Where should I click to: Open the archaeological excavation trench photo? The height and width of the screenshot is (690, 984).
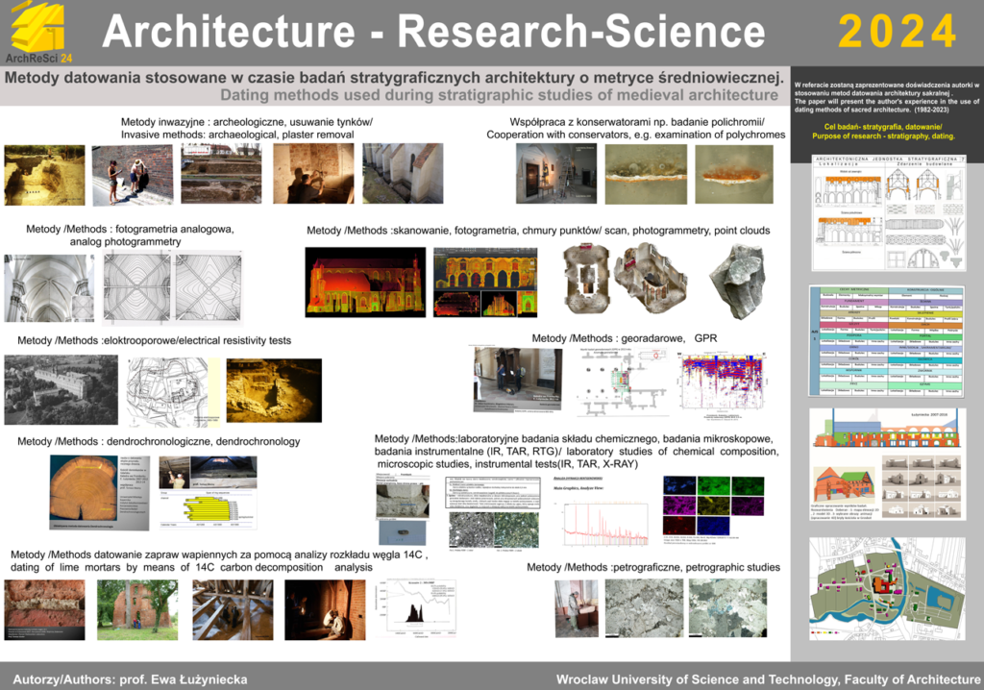tap(42, 174)
